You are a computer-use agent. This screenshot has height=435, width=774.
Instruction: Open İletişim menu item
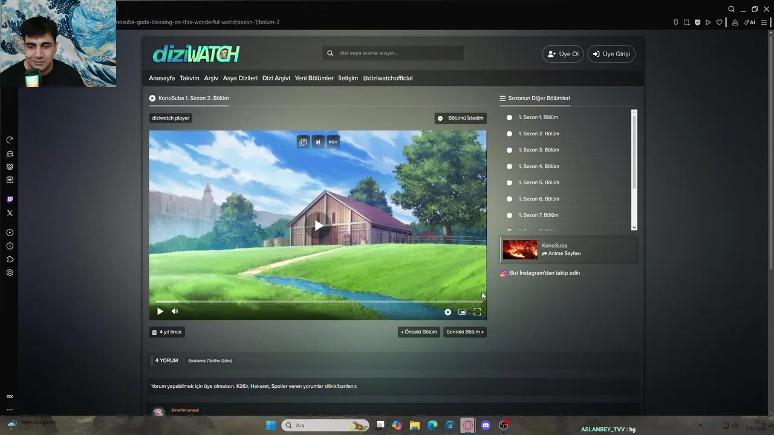[348, 78]
